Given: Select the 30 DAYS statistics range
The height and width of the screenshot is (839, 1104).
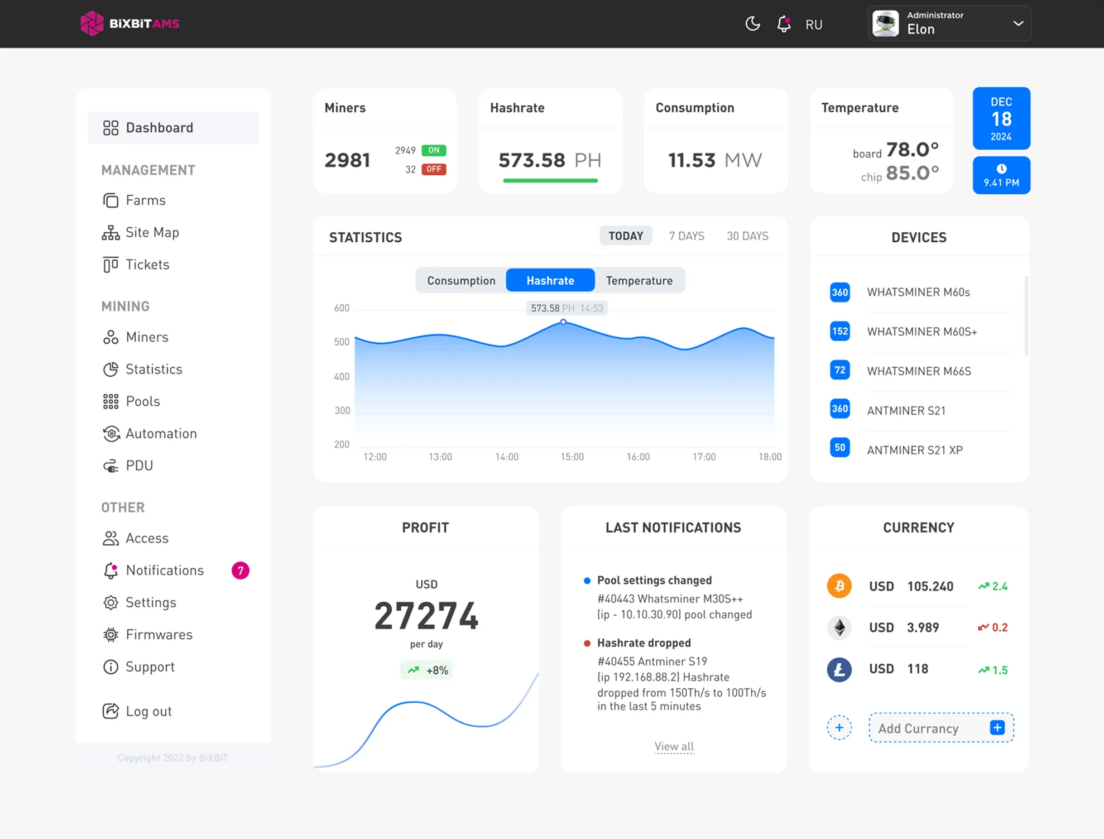Looking at the screenshot, I should [747, 236].
